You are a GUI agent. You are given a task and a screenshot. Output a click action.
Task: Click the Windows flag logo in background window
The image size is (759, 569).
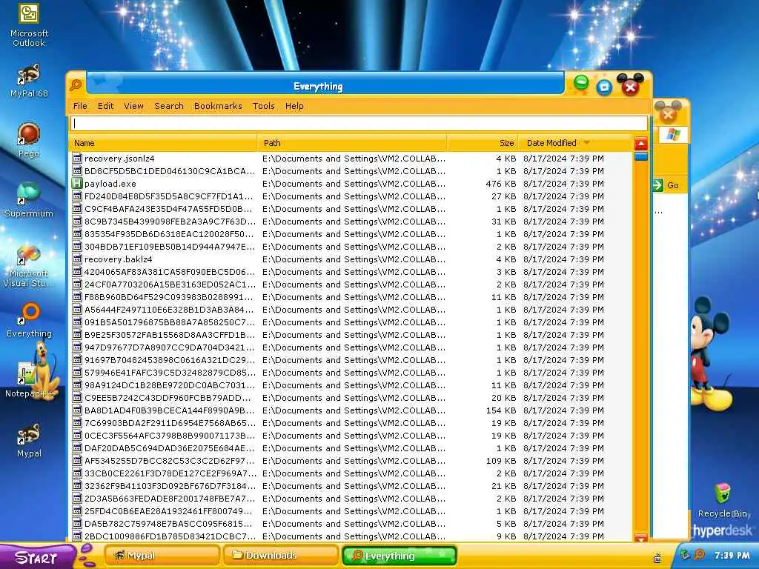[673, 134]
